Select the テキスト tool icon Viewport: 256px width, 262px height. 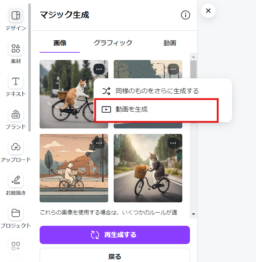[15, 81]
